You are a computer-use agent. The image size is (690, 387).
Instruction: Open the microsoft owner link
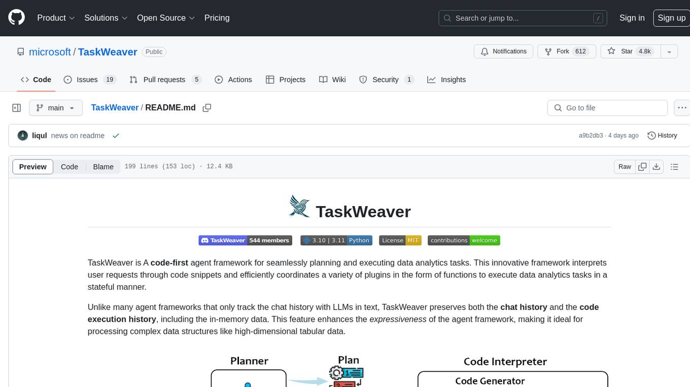(x=50, y=52)
